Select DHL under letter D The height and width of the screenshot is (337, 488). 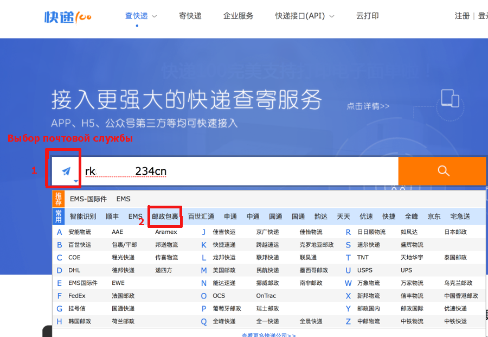click(x=74, y=270)
